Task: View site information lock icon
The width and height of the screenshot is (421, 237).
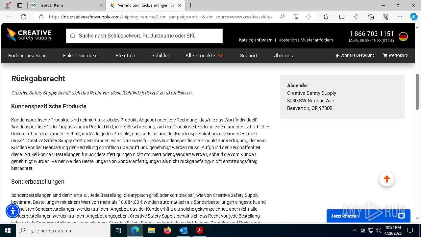Action: coord(41,17)
